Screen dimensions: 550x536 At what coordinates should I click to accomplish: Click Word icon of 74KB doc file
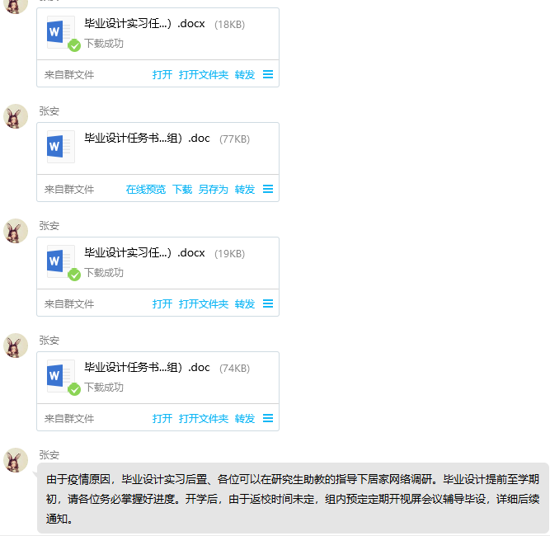click(x=61, y=376)
